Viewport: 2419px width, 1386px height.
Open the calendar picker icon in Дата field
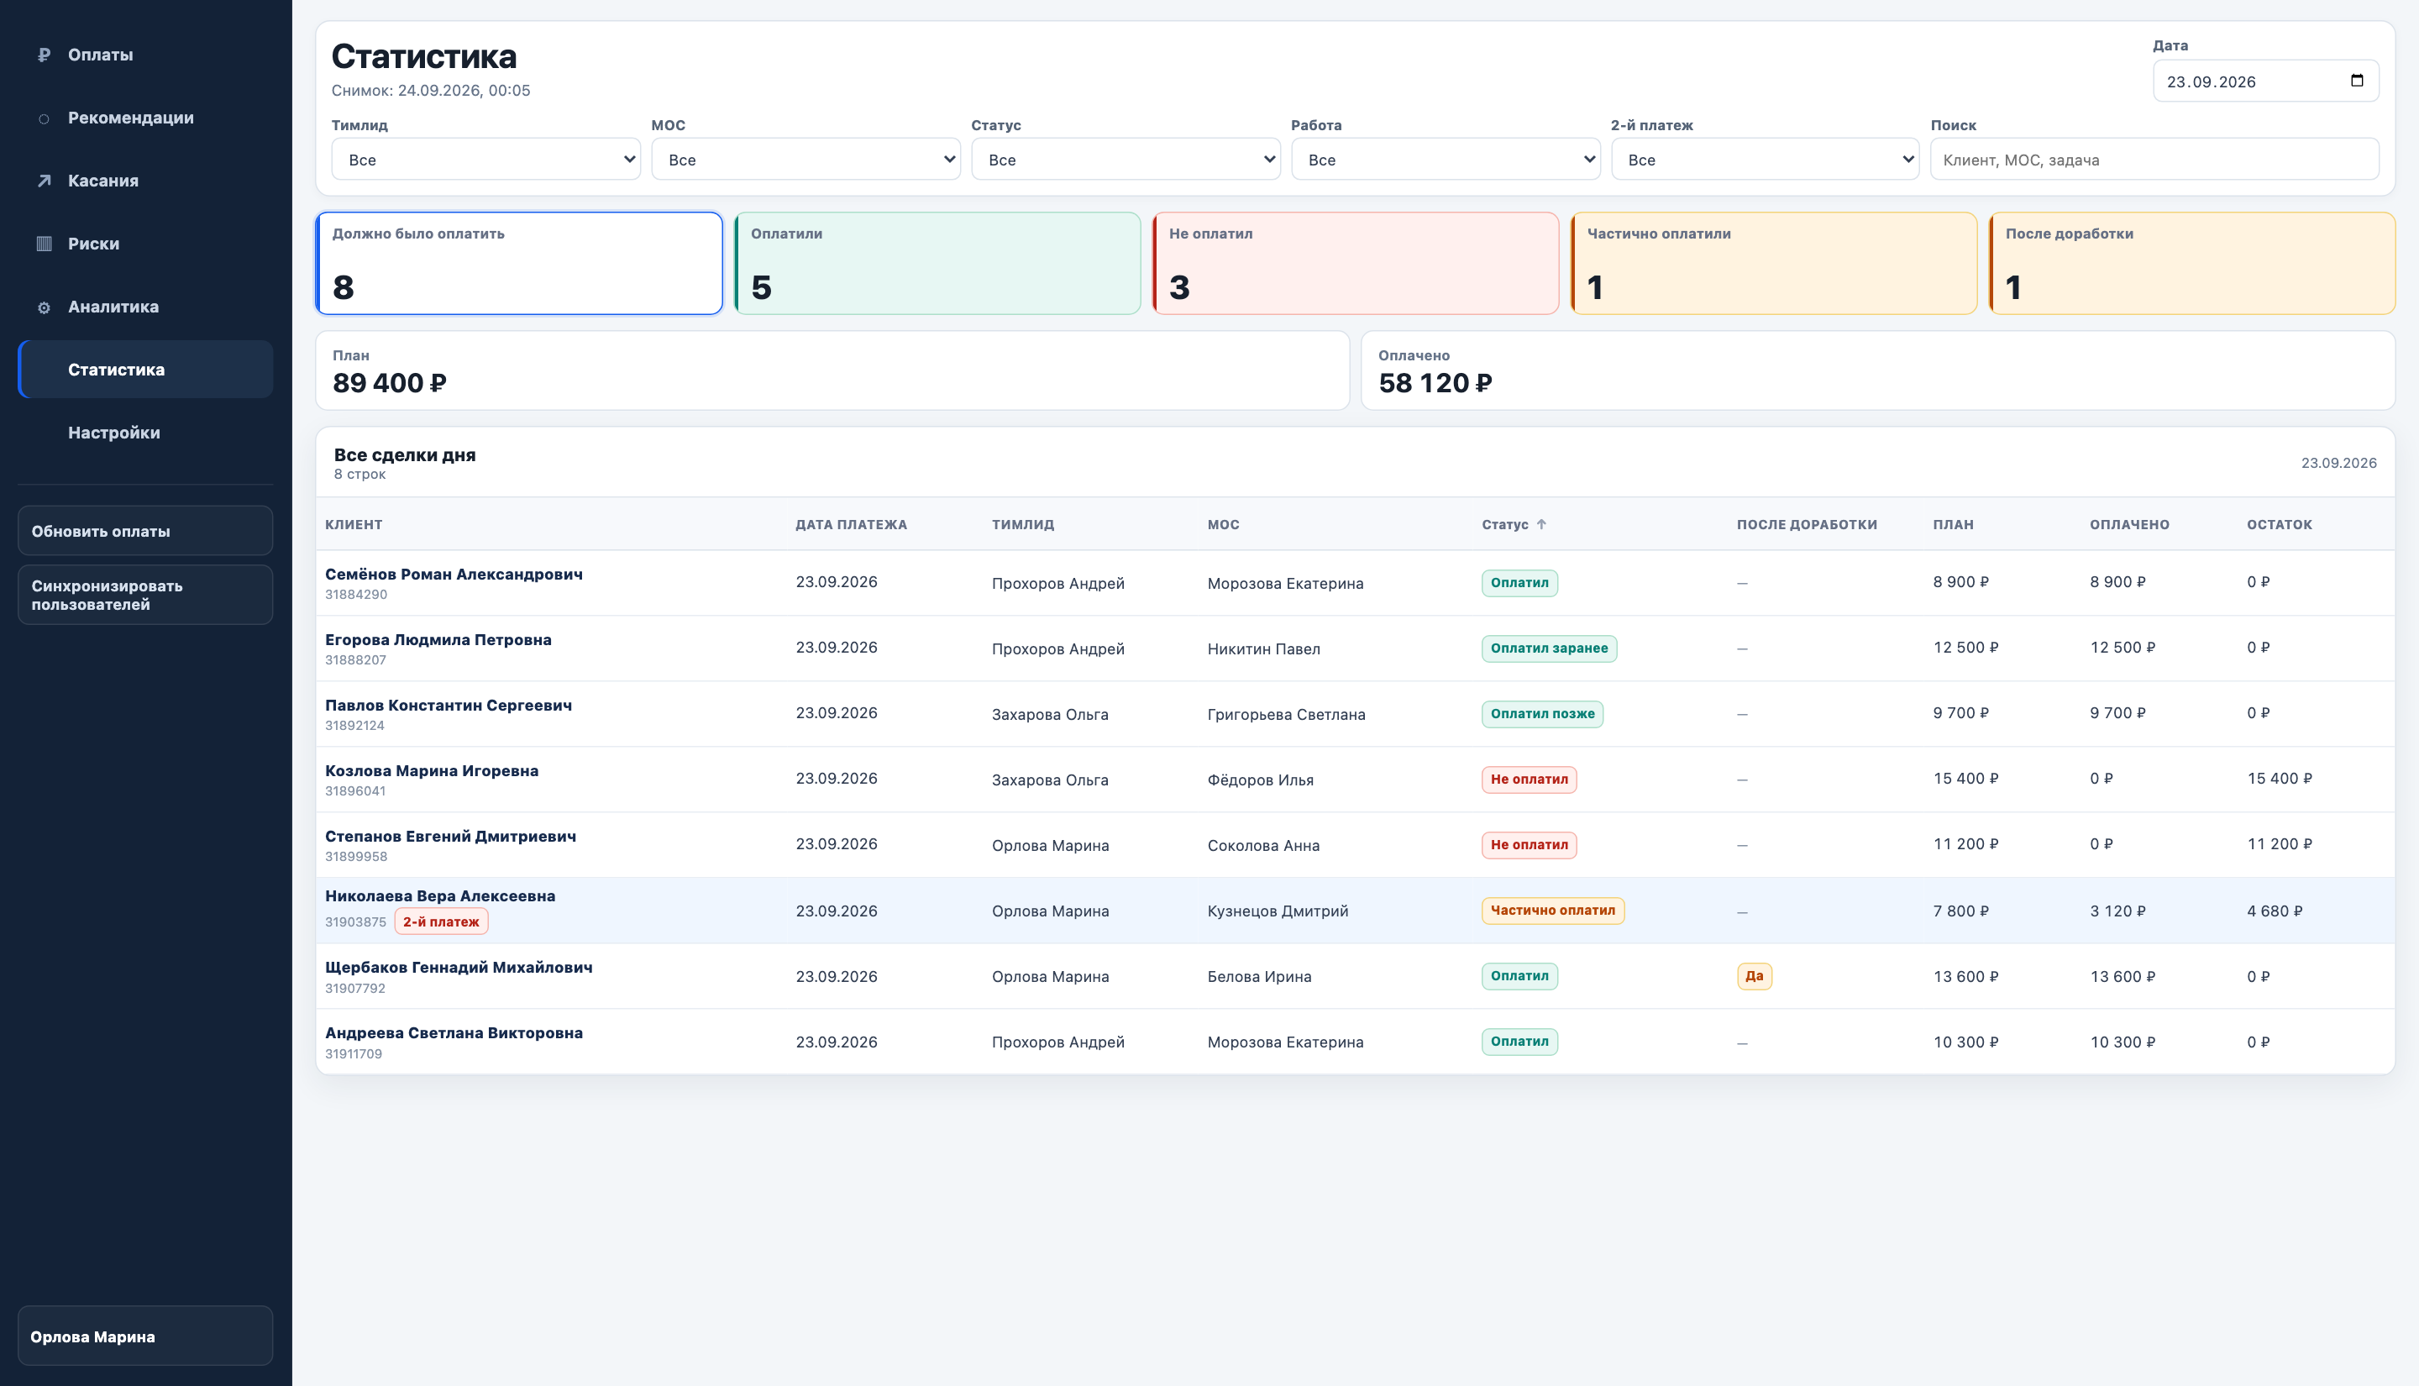click(2356, 81)
